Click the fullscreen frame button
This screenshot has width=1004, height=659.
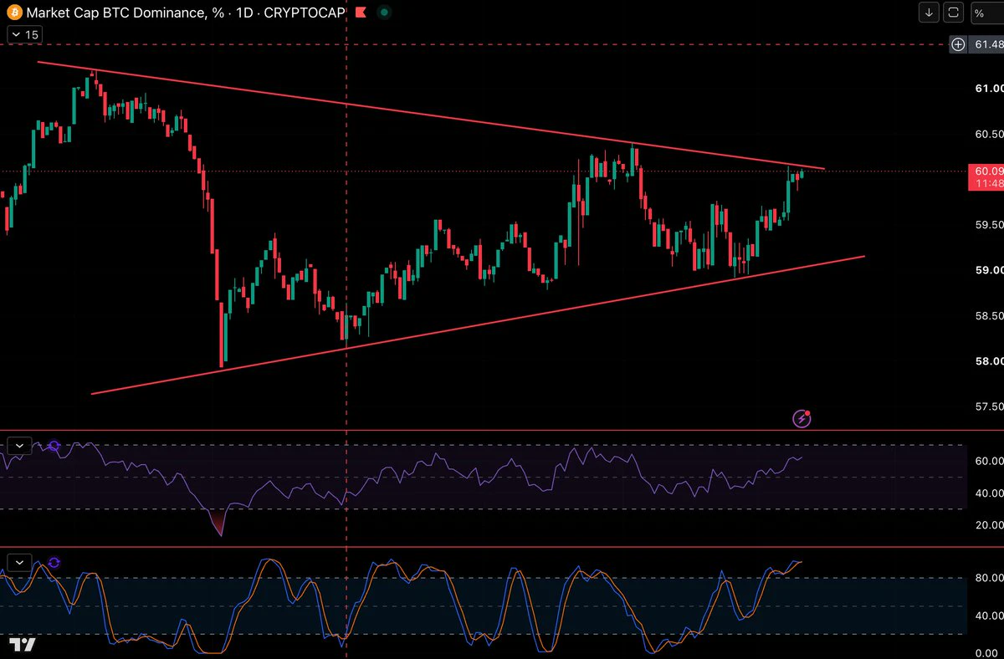(954, 13)
